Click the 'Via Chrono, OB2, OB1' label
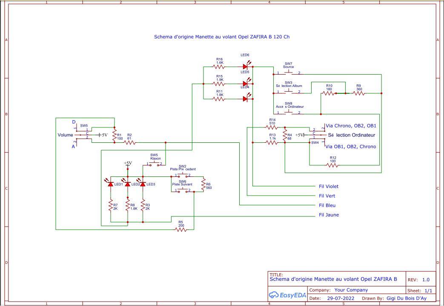 [351, 126]
